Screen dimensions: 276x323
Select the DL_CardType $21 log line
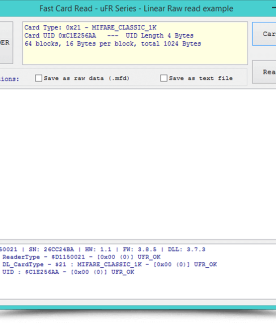click(x=109, y=264)
